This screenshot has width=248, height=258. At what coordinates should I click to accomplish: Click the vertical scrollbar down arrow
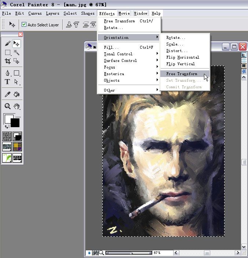244,247
